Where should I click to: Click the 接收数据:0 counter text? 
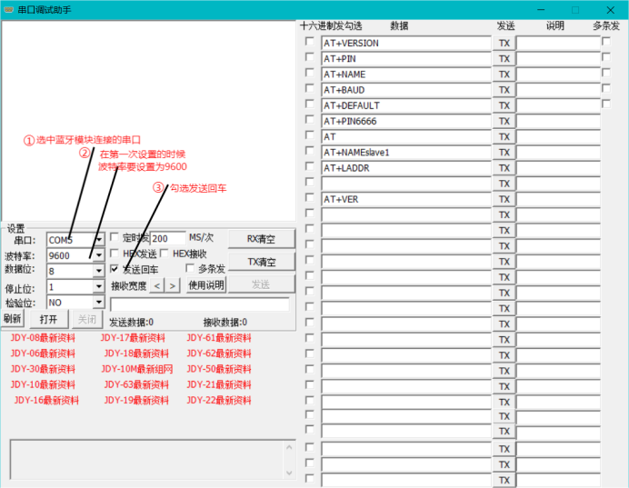(x=225, y=322)
